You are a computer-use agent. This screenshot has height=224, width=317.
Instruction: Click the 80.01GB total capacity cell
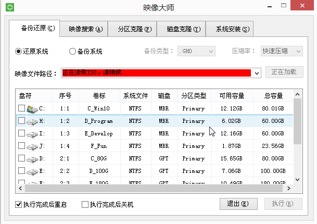pyautogui.click(x=273, y=108)
